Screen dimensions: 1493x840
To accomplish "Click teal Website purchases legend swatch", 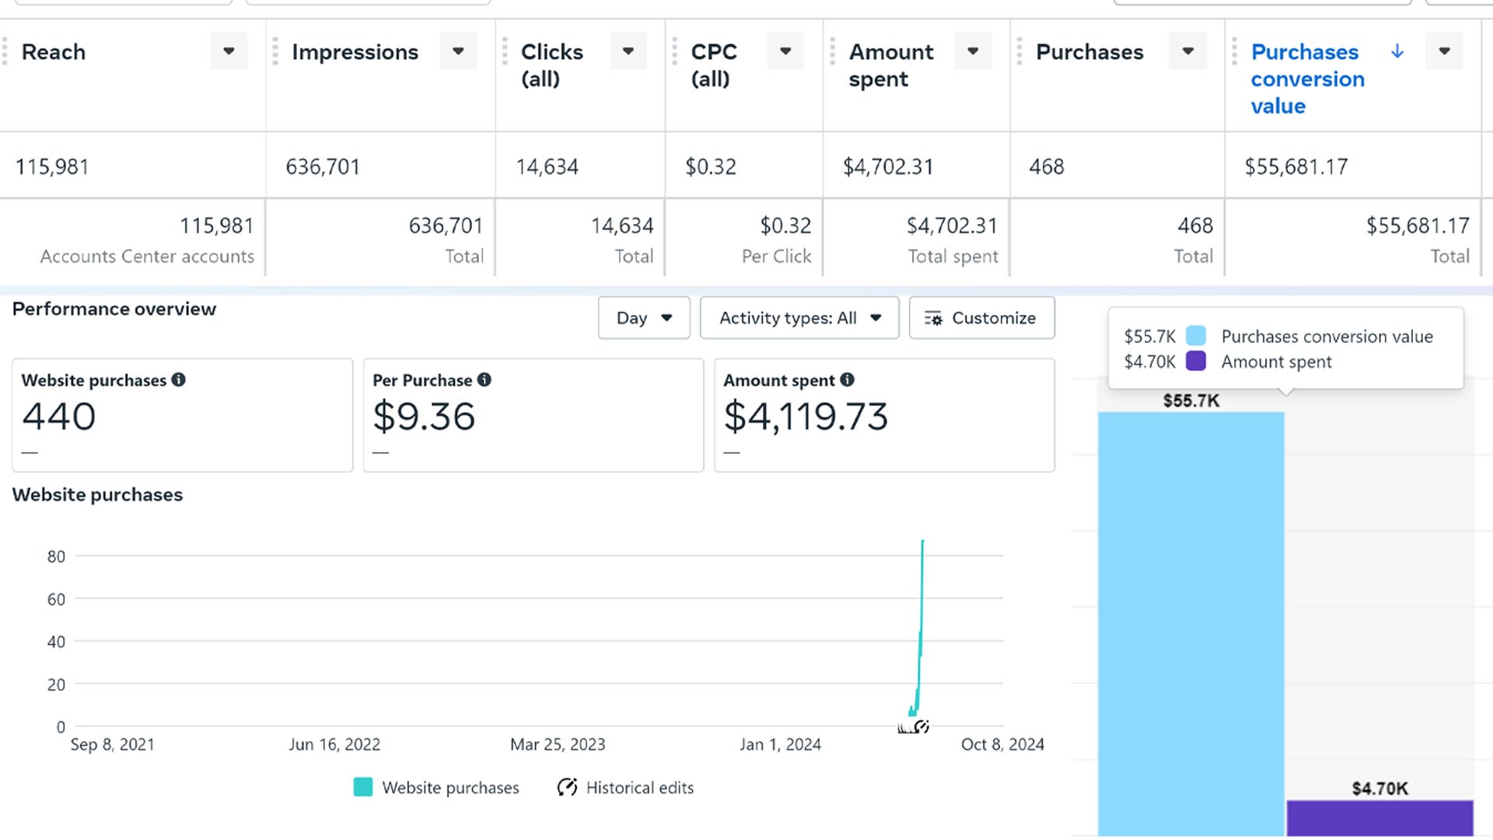I will 363,787.
